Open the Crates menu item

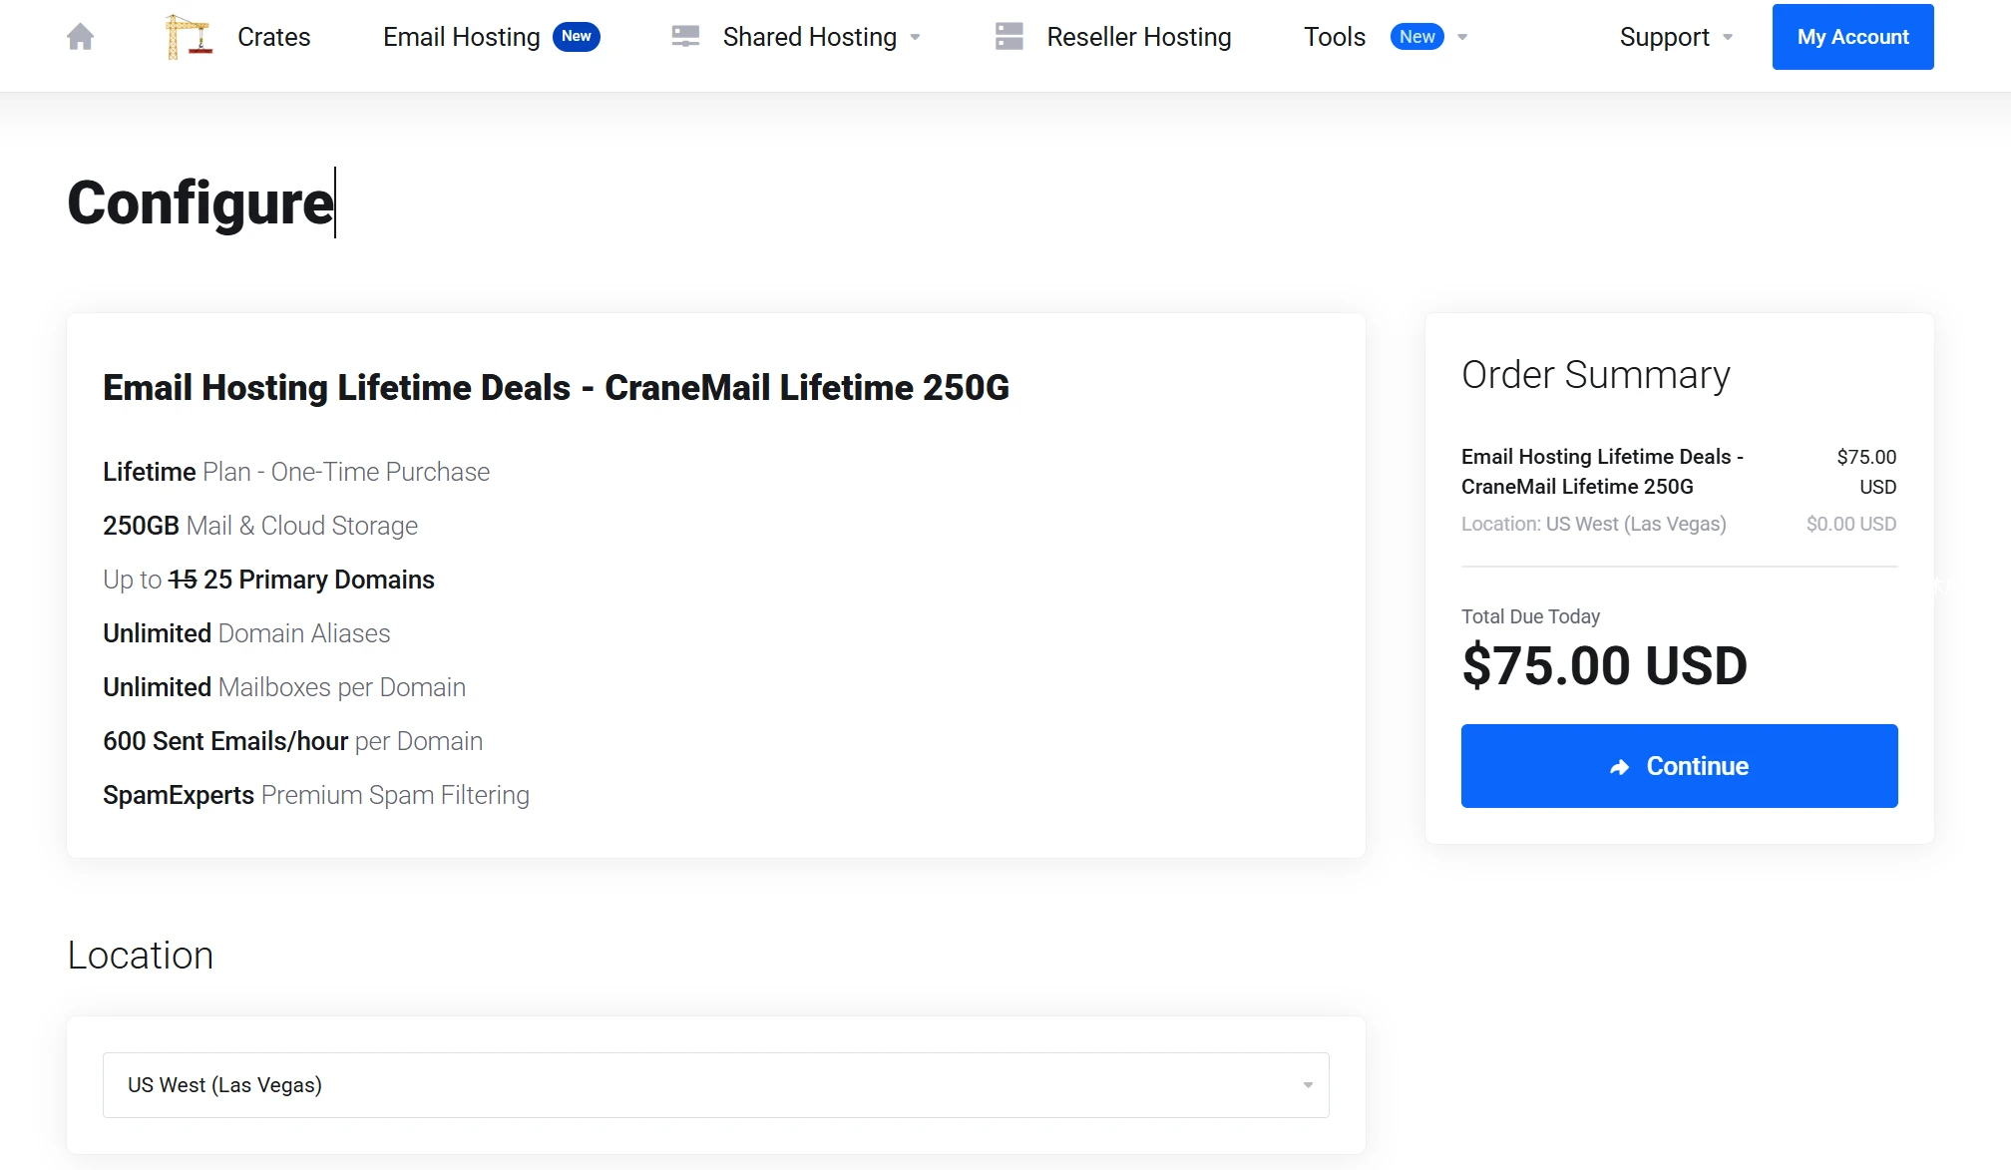point(274,37)
